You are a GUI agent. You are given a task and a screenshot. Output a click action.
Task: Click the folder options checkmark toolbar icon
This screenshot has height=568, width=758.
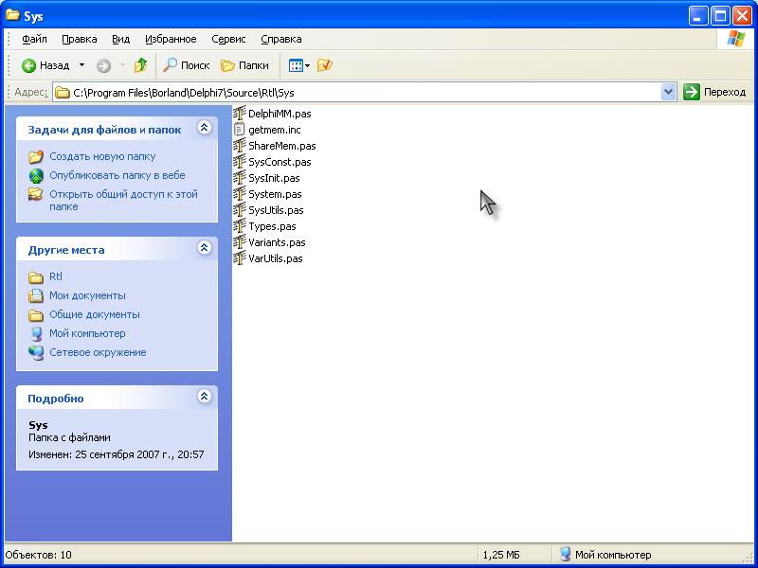pyautogui.click(x=325, y=65)
